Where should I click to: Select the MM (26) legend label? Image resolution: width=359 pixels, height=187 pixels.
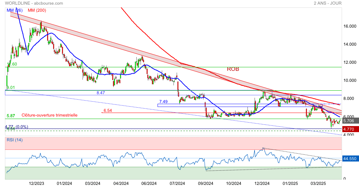15,10
